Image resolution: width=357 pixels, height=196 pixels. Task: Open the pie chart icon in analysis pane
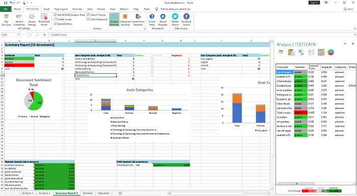(x=331, y=52)
